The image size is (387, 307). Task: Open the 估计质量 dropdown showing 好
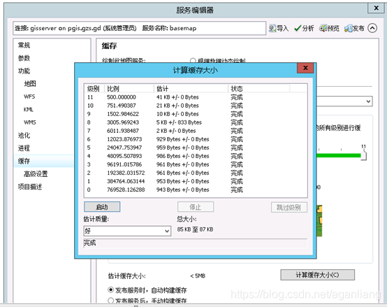pos(127,231)
